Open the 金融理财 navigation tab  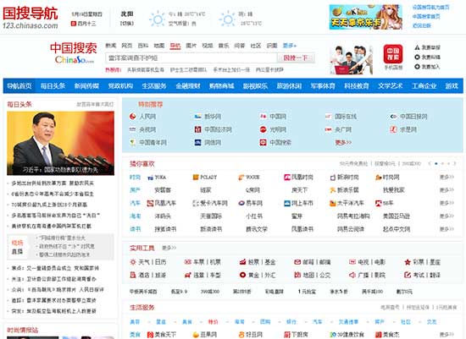coord(188,86)
